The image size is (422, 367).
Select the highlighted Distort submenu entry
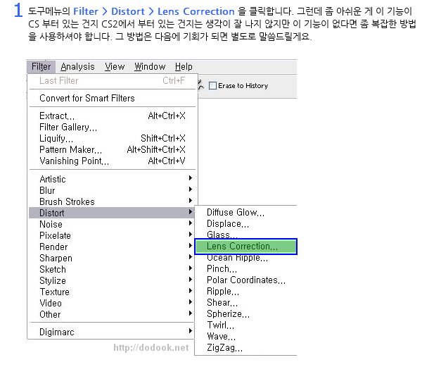pyautogui.click(x=112, y=213)
